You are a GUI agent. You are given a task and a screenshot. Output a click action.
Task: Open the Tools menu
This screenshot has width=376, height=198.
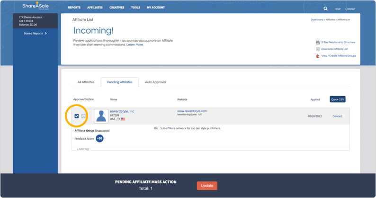click(x=135, y=8)
